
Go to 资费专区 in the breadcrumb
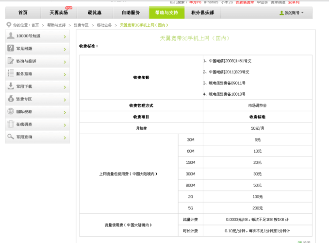point(81,25)
